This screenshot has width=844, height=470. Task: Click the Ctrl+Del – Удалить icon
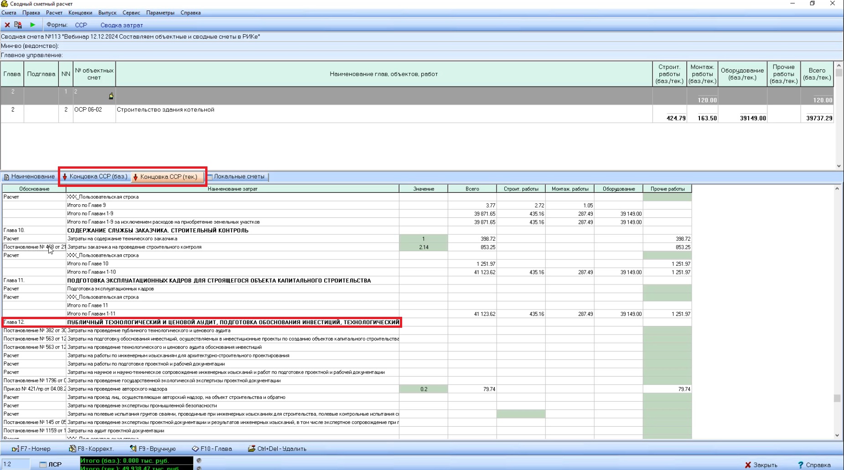[251, 449]
